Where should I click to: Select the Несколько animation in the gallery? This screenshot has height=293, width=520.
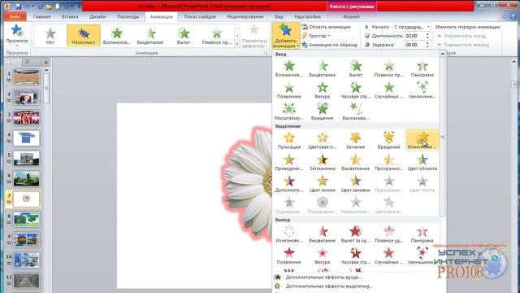(x=83, y=35)
